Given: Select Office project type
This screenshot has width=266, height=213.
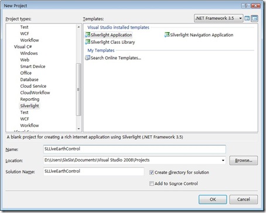Looking at the screenshot, I should (x=26, y=73).
